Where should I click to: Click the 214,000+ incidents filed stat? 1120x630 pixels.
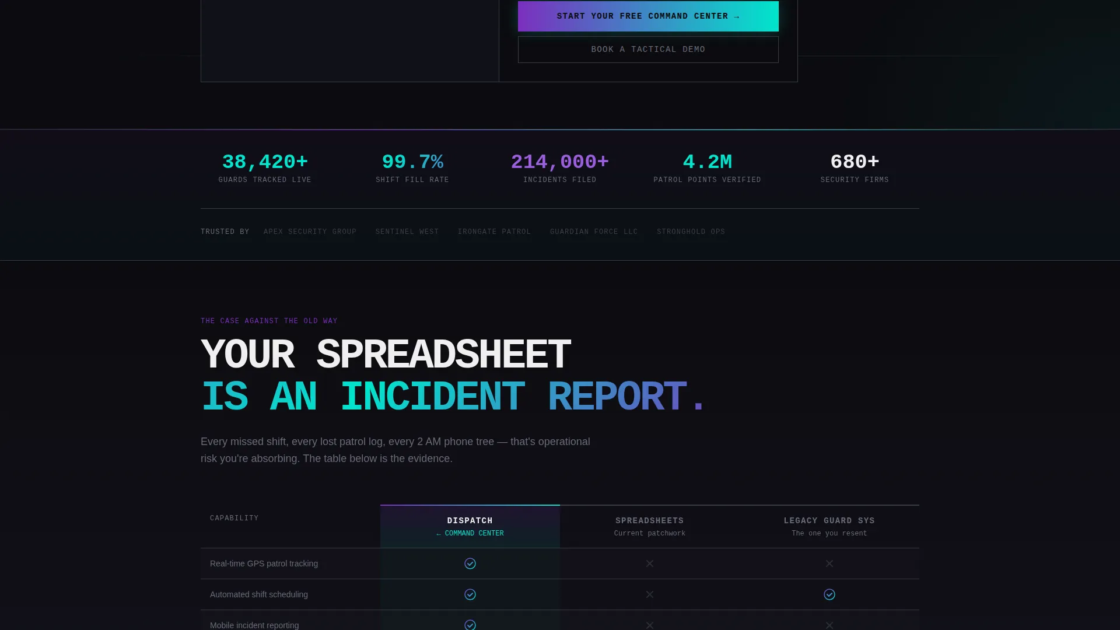click(560, 168)
